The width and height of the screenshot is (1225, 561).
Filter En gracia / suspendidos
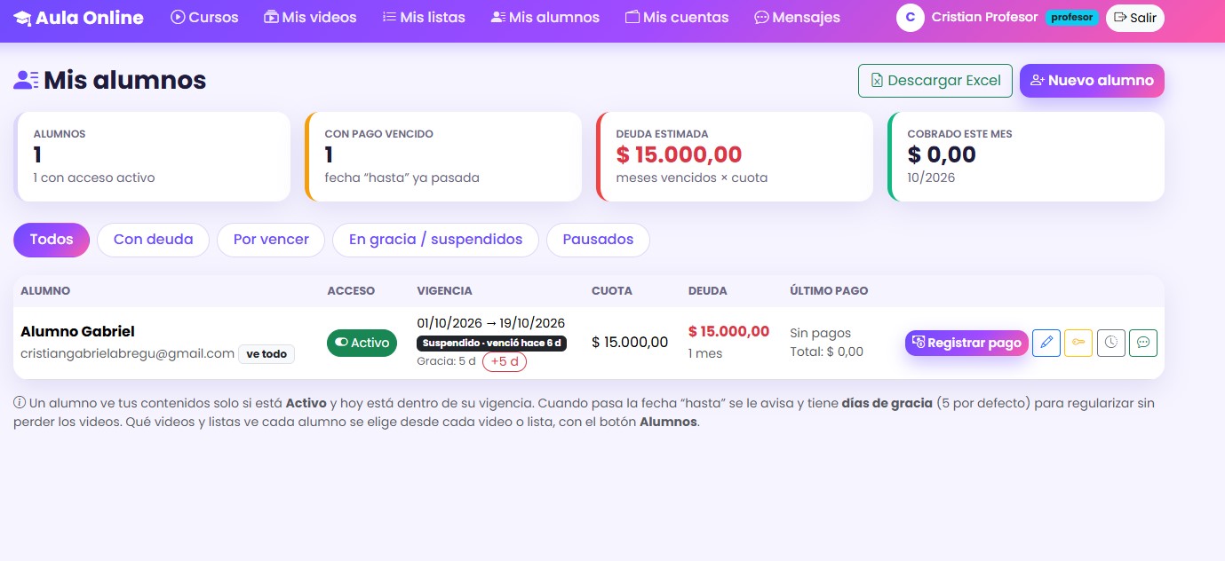(x=435, y=240)
